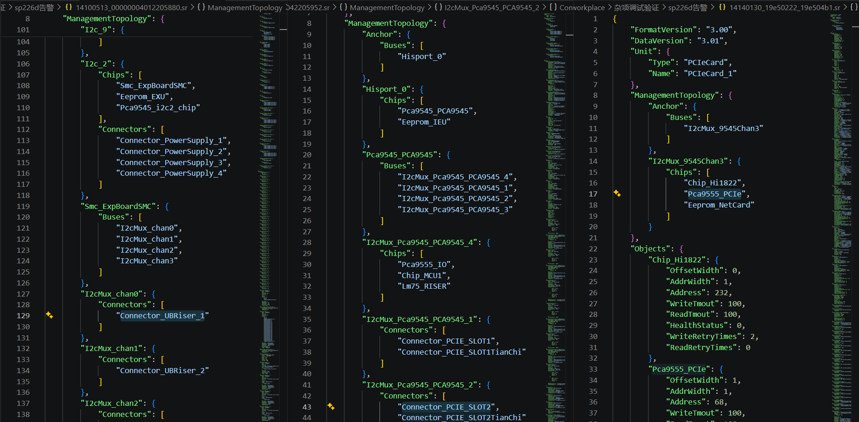Click "Connector_UBRiser_2" text
The image size is (859, 422).
coord(162,370)
